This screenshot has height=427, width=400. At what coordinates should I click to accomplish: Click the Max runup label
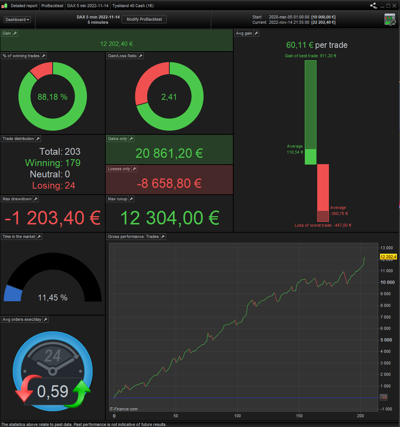(x=117, y=199)
